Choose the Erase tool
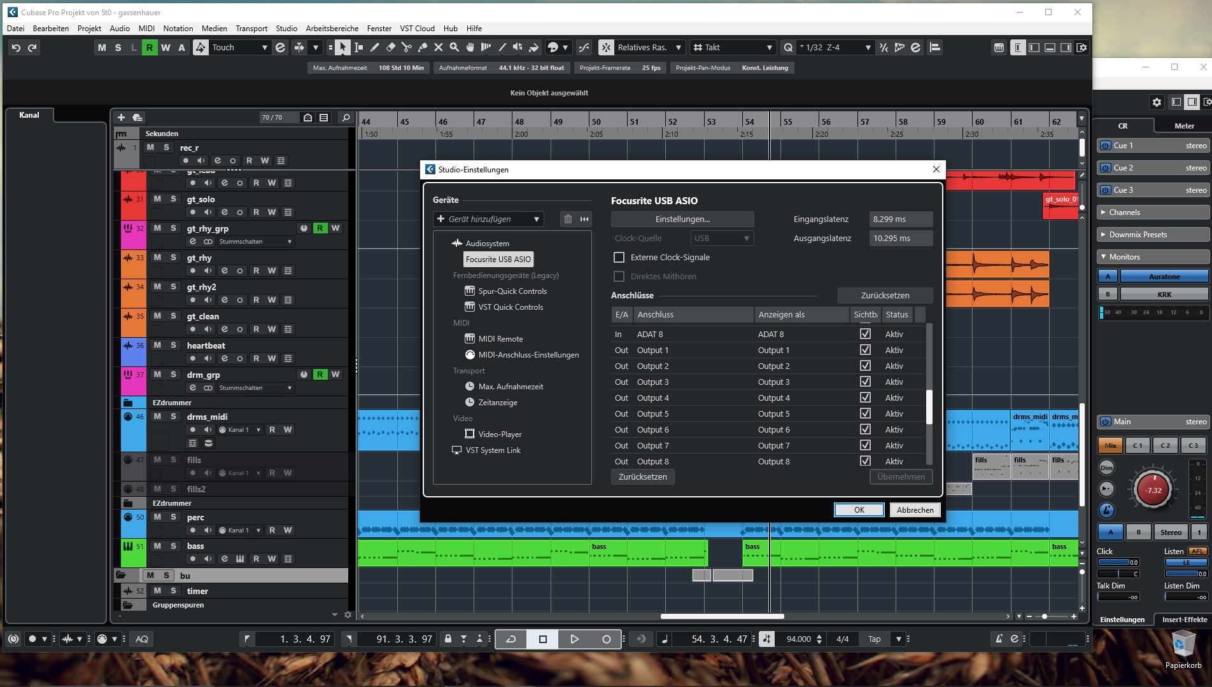 pos(391,48)
